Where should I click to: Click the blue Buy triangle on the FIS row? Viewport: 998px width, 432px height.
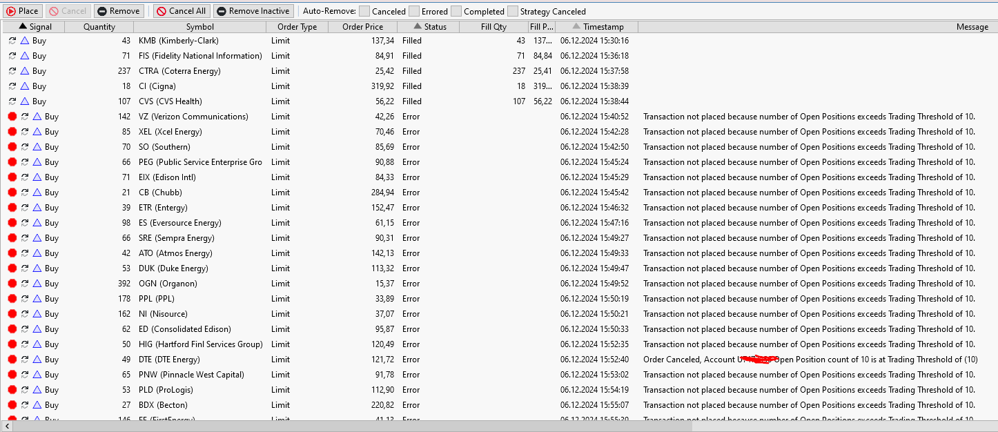25,56
